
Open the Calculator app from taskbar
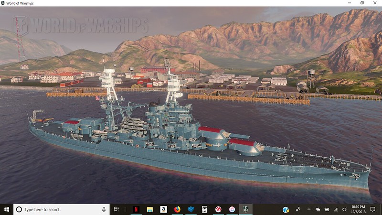204,209
